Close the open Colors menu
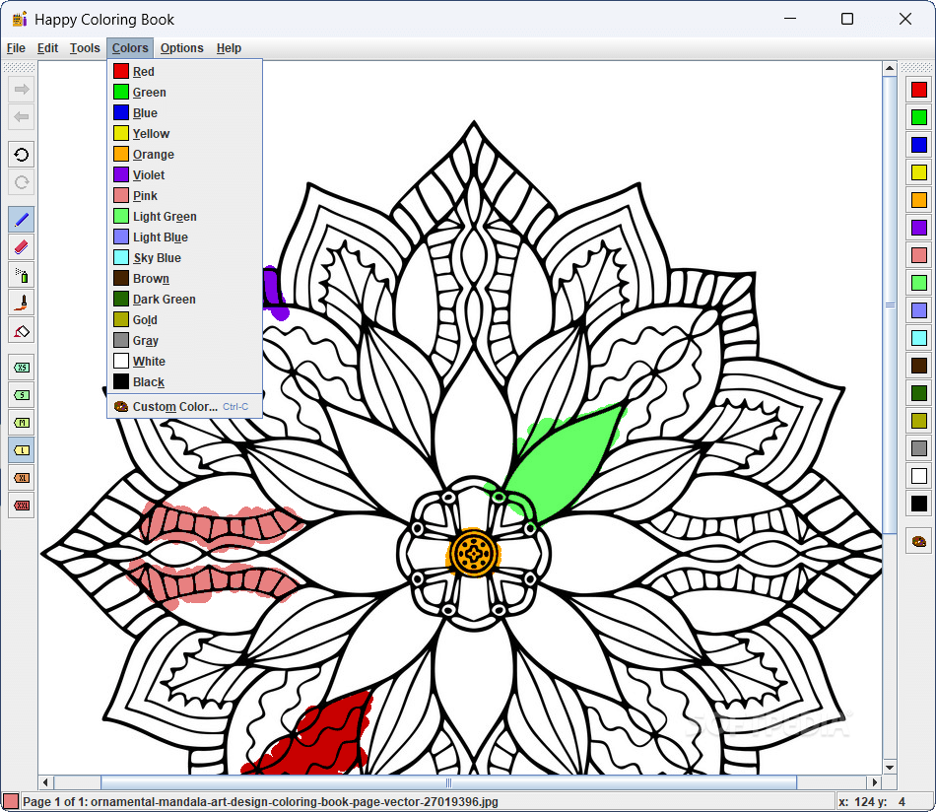936x812 pixels. (x=130, y=48)
